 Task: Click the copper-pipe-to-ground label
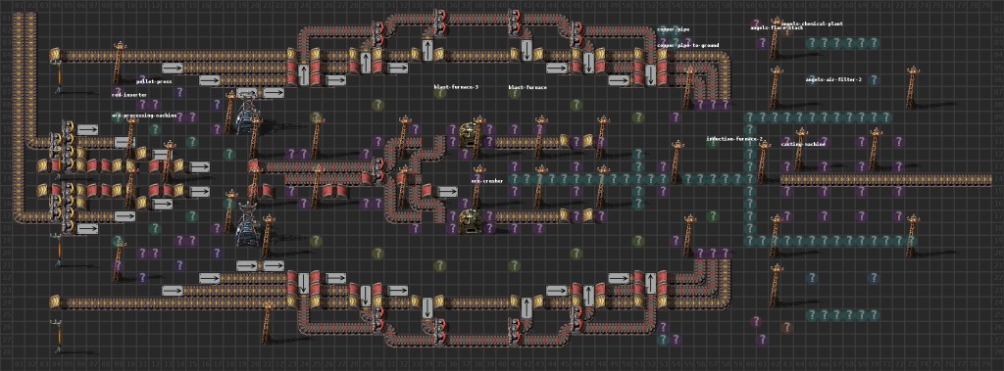[687, 45]
